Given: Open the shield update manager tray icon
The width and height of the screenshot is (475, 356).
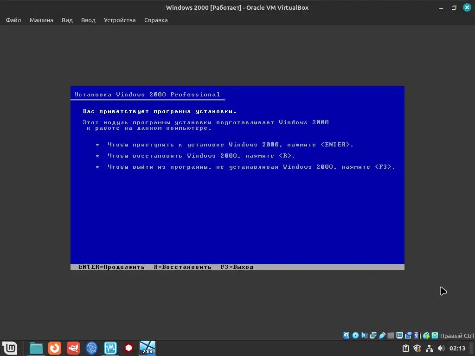Looking at the screenshot, I should point(417,348).
